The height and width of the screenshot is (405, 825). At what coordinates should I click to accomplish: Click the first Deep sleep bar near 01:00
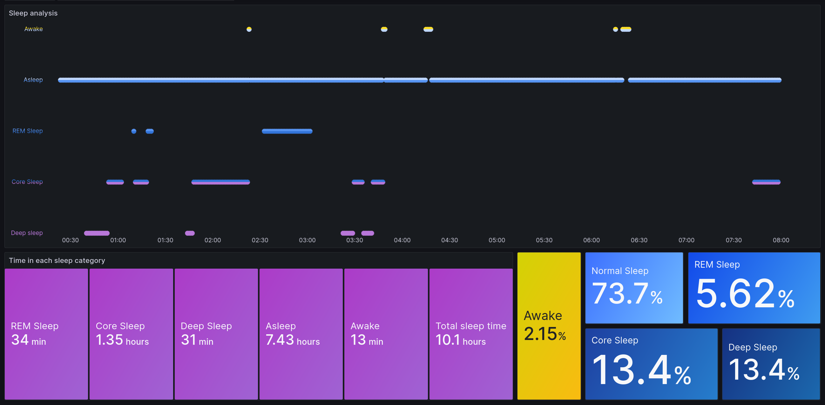[x=97, y=233]
